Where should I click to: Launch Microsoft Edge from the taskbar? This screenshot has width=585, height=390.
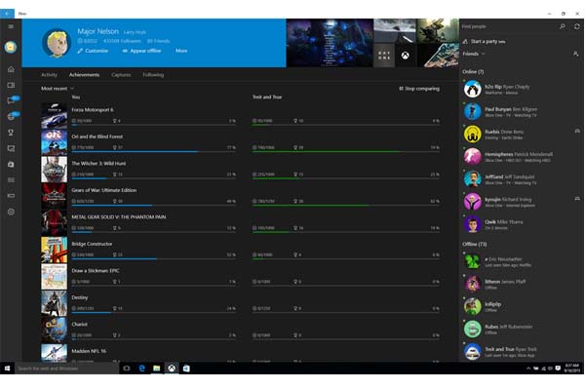(141, 369)
